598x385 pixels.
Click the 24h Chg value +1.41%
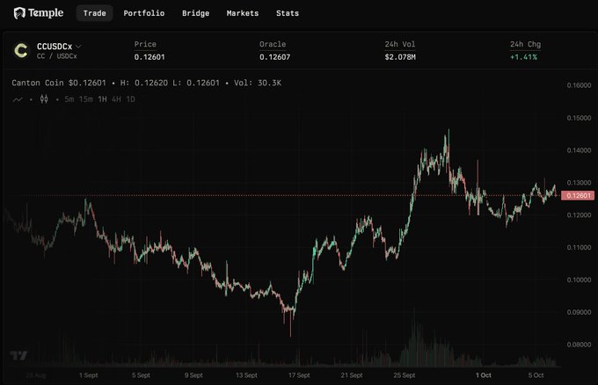tap(523, 57)
